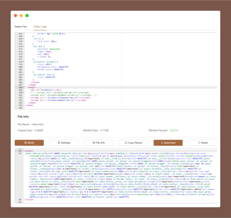
Task: Click the Reset button
Action: pos(203,143)
